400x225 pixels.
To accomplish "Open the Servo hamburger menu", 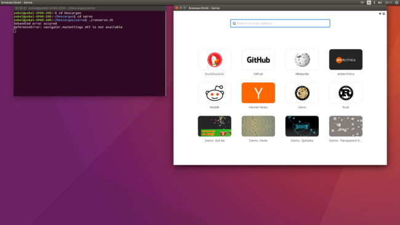I will pos(383,14).
